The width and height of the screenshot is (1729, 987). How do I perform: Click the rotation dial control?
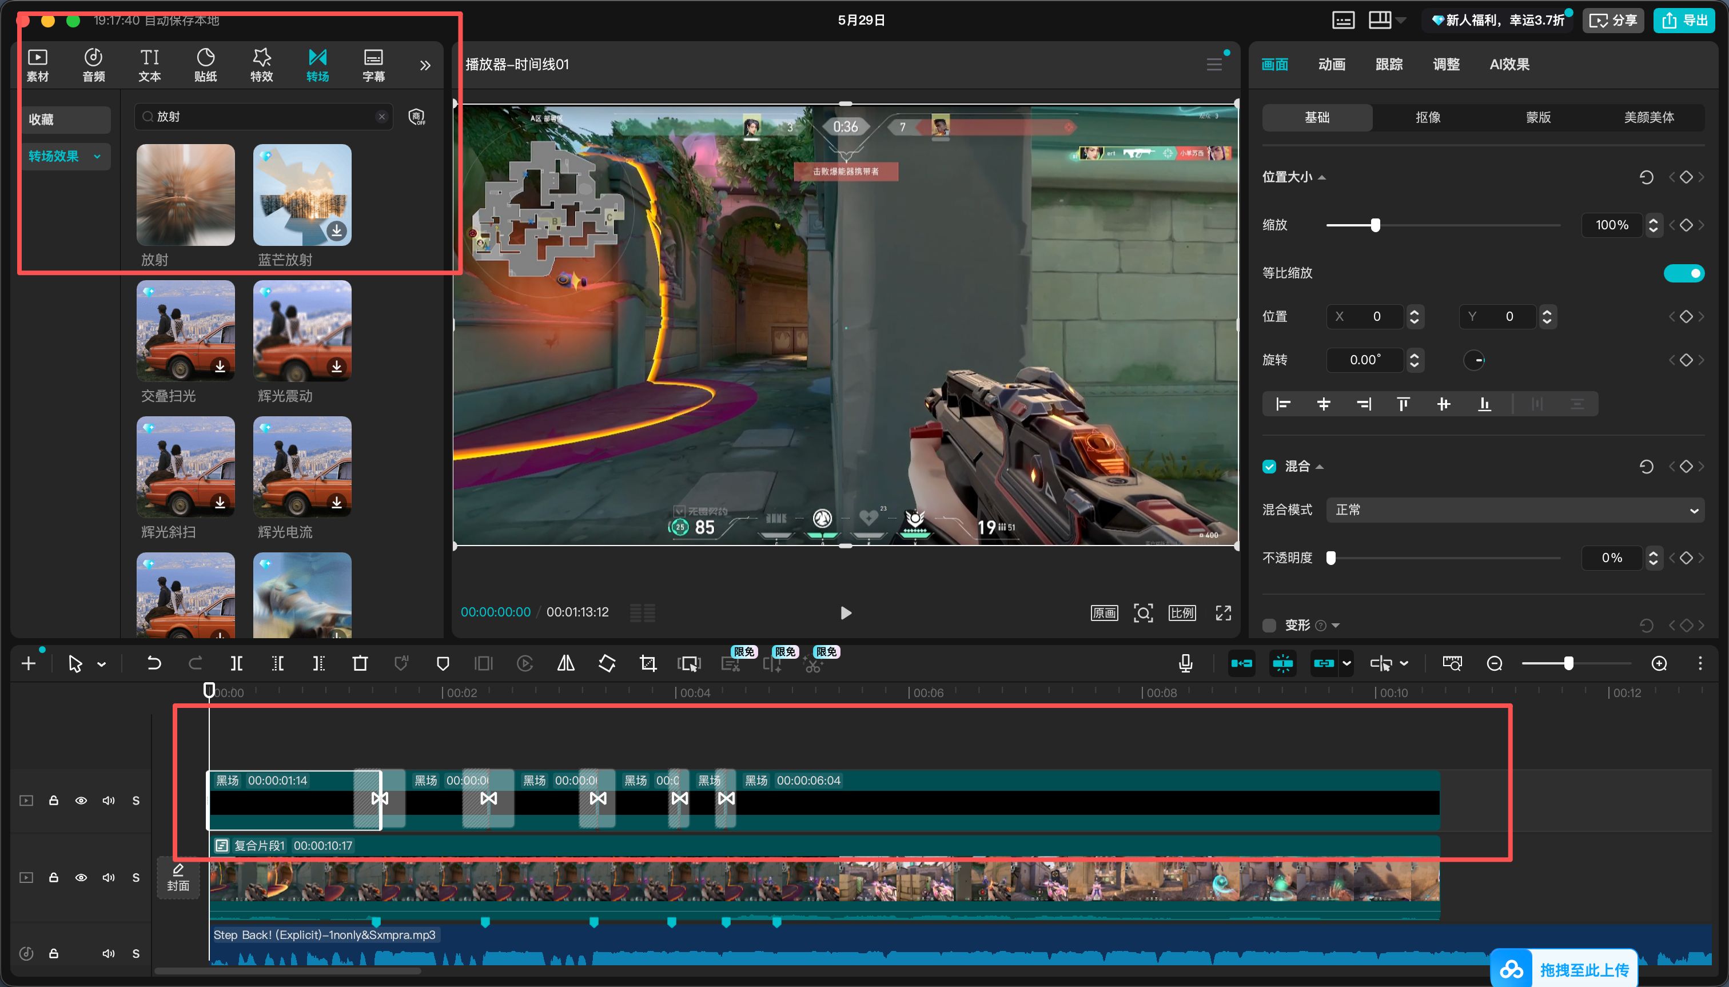click(x=1475, y=360)
